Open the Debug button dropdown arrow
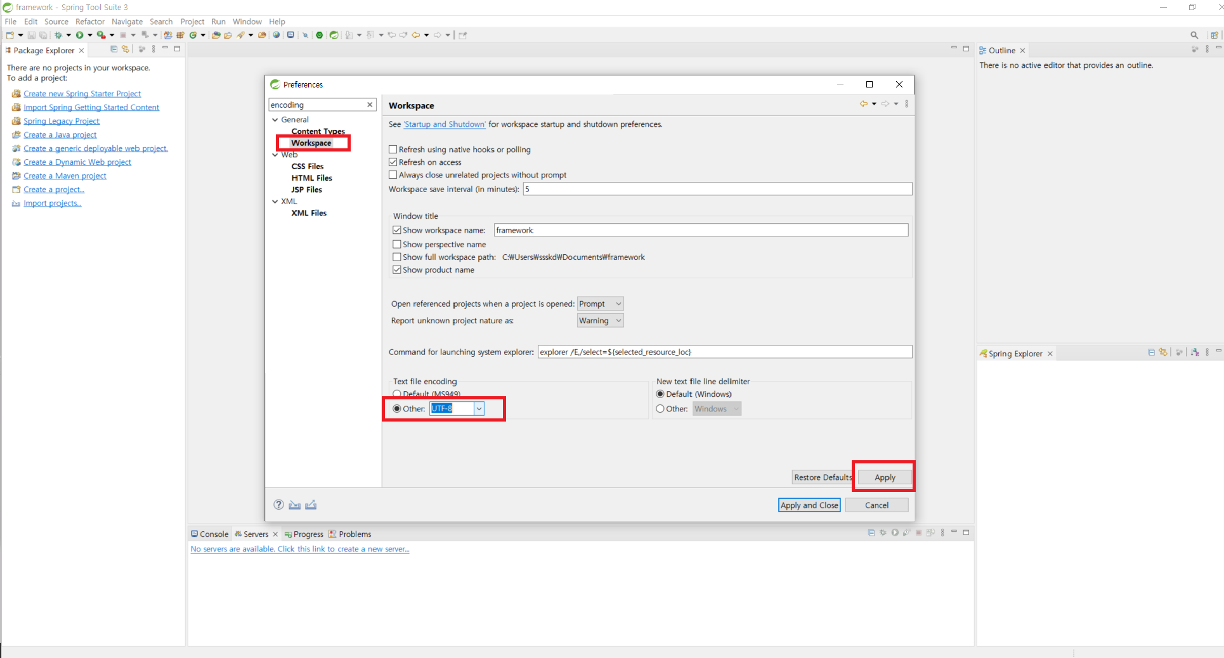This screenshot has height=658, width=1224. 68,35
